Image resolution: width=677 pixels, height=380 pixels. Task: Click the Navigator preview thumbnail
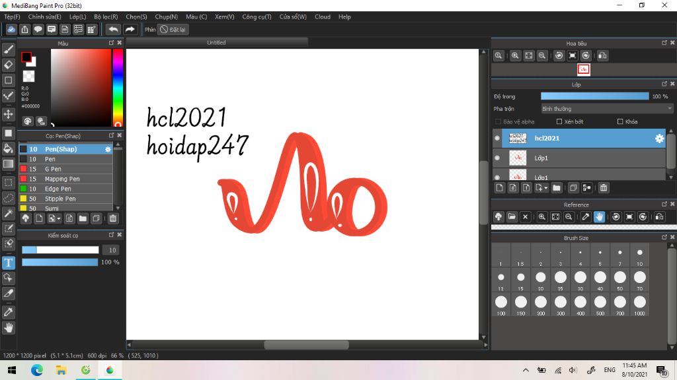(583, 69)
